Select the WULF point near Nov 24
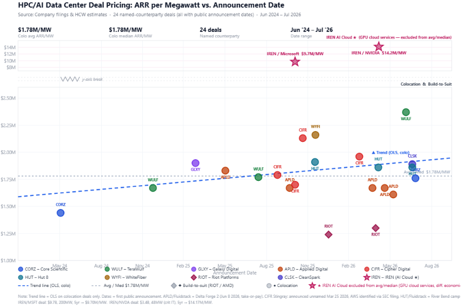 pyautogui.click(x=153, y=188)
